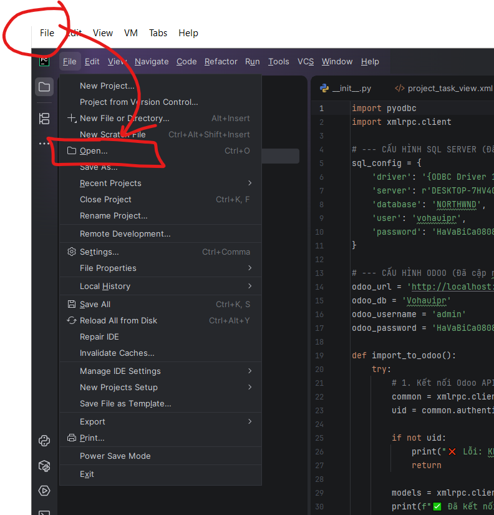Open the Structure tool window icon

[x=44, y=119]
